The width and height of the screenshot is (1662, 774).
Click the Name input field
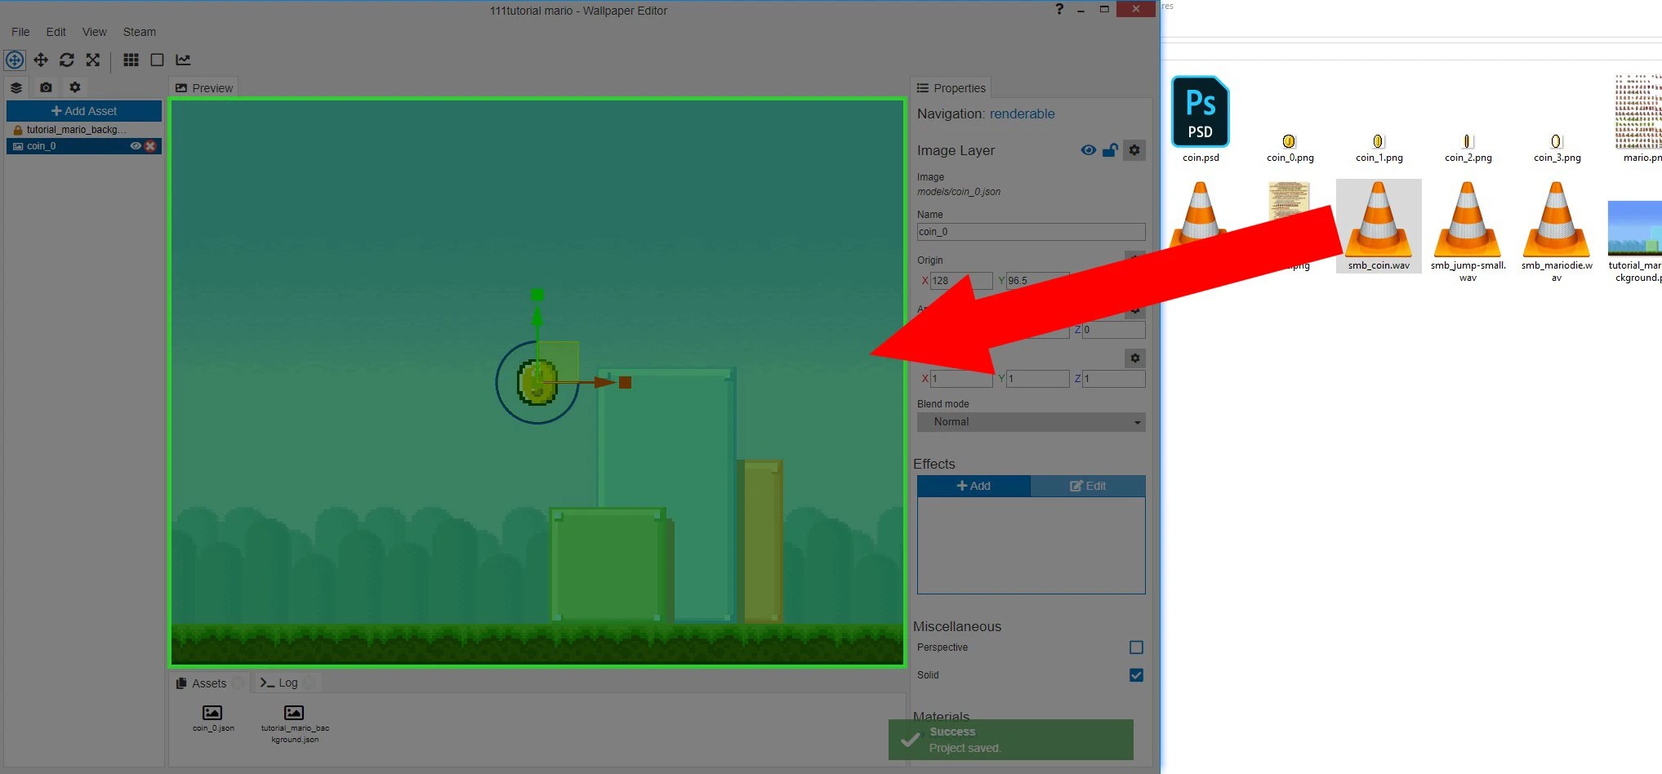pos(1031,232)
